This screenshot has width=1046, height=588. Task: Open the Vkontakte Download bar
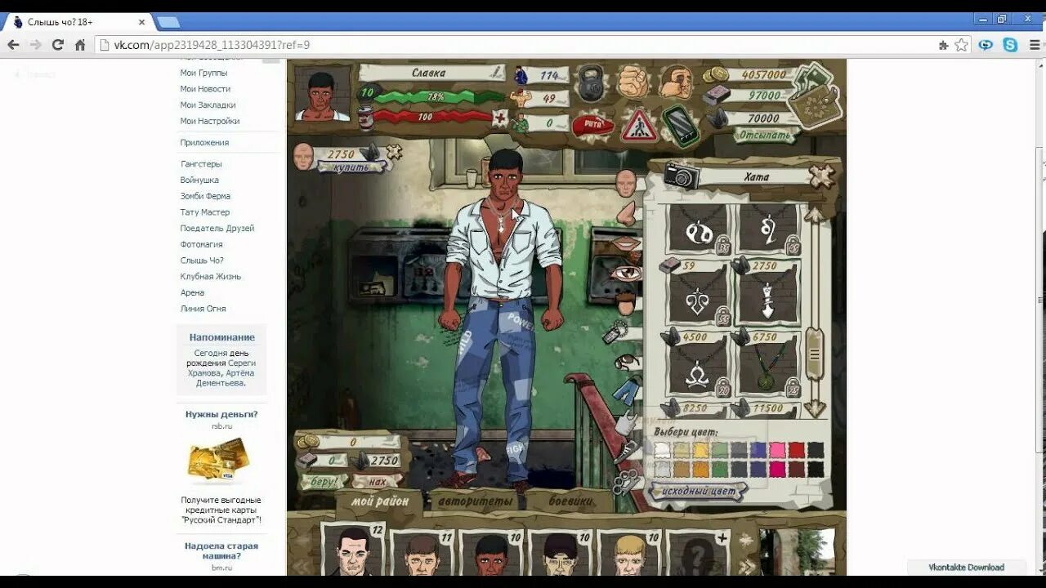(966, 567)
